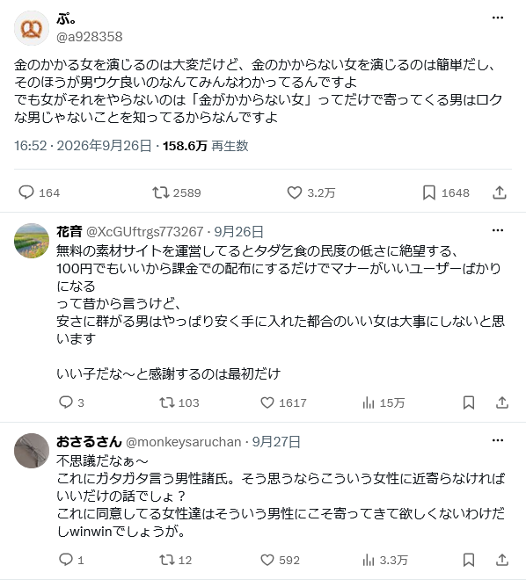The height and width of the screenshot is (587, 526).
Task: Like 花音's reply with 1617 likes
Action: coord(267,402)
